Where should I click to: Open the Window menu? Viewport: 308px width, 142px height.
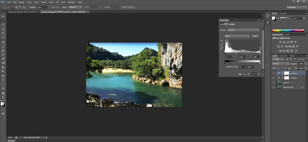click(71, 2)
